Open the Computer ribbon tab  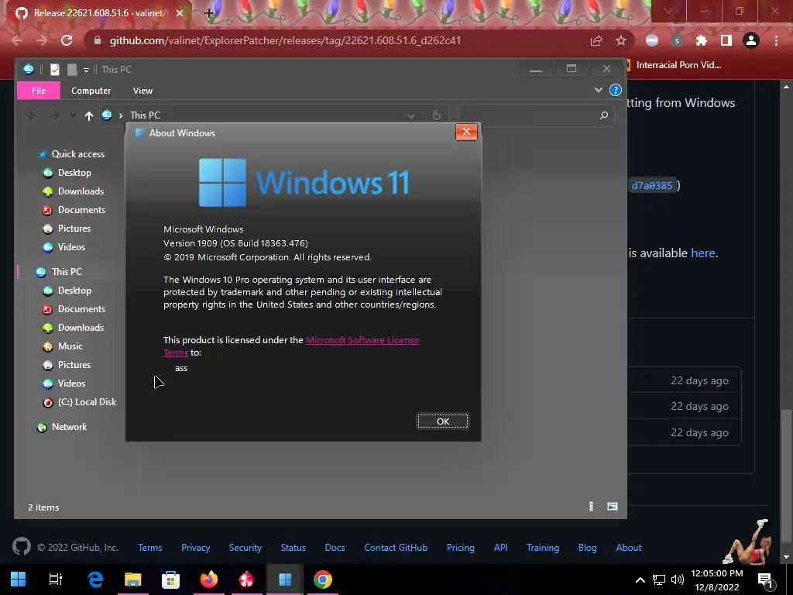(x=91, y=91)
